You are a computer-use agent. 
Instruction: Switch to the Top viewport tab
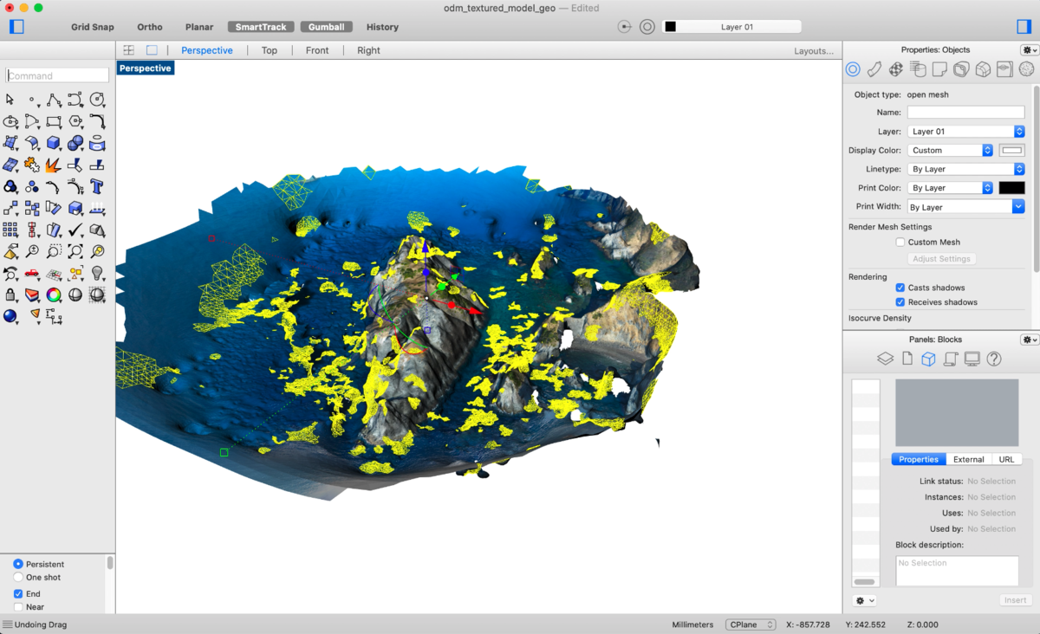270,50
